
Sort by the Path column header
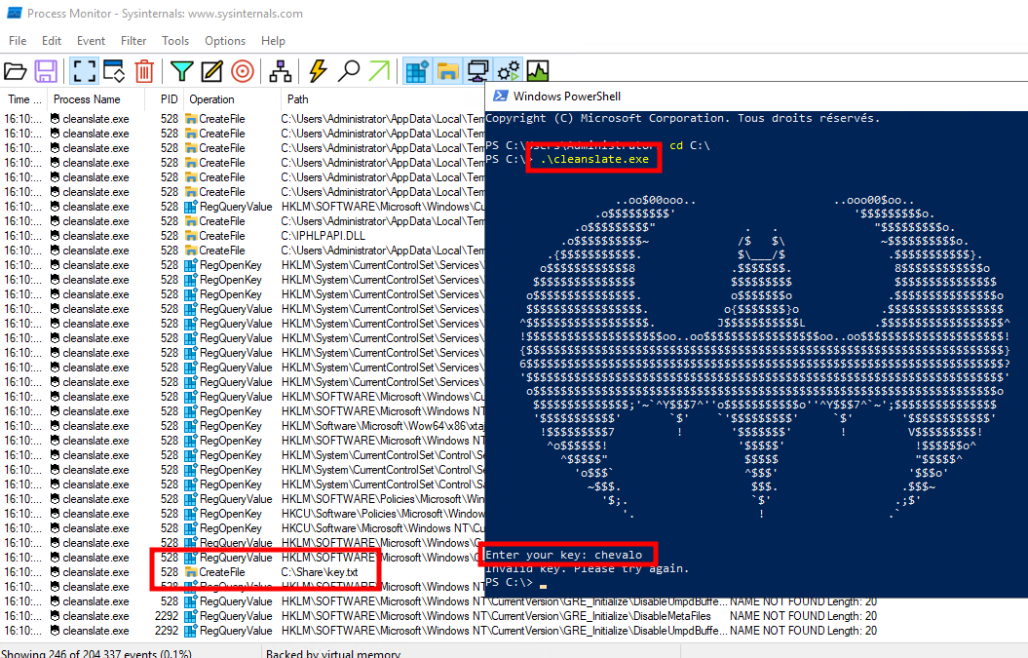pyautogui.click(x=297, y=99)
